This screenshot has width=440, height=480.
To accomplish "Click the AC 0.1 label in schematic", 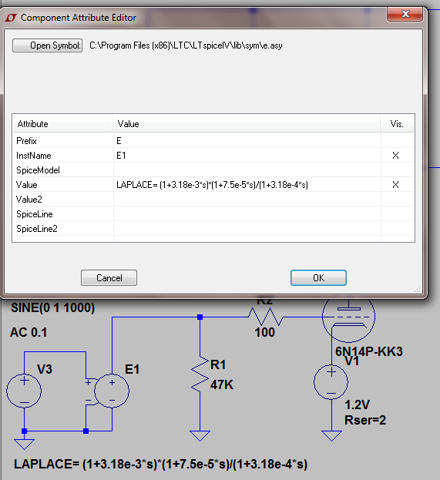I will [x=29, y=332].
